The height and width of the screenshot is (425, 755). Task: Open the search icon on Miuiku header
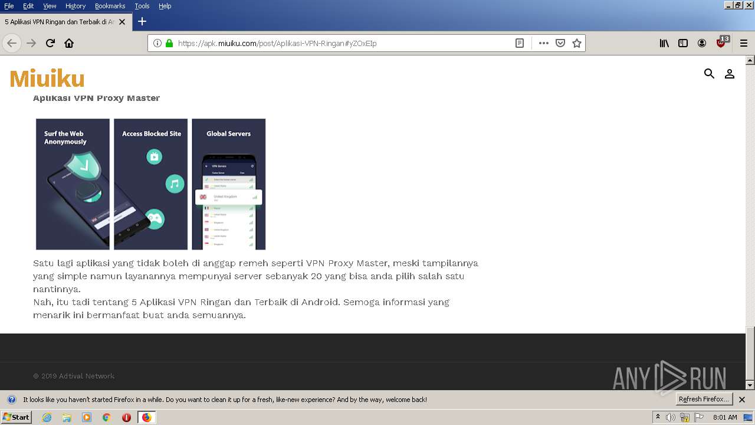(x=709, y=74)
